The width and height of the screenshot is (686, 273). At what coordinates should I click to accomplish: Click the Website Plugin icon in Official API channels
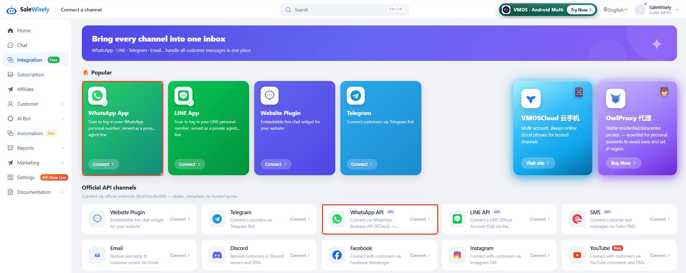pos(97,219)
